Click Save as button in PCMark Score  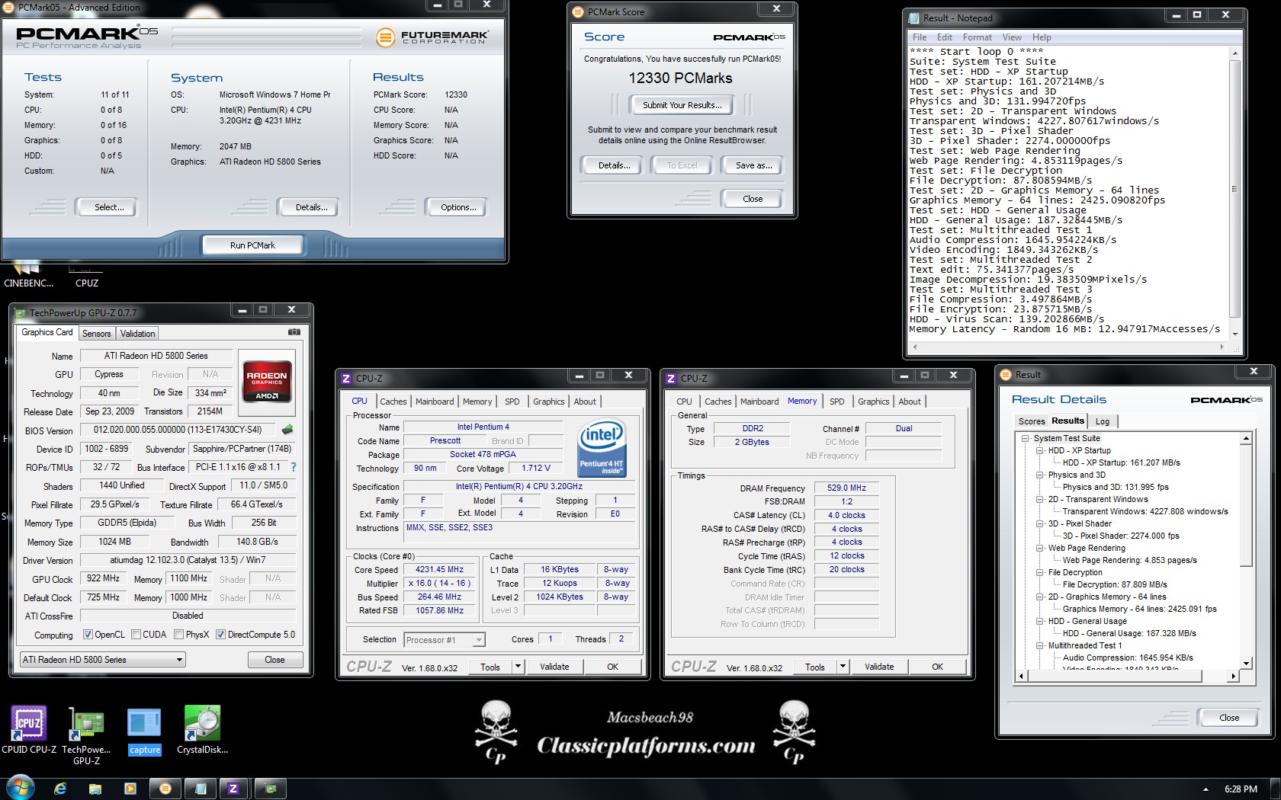pyautogui.click(x=753, y=165)
